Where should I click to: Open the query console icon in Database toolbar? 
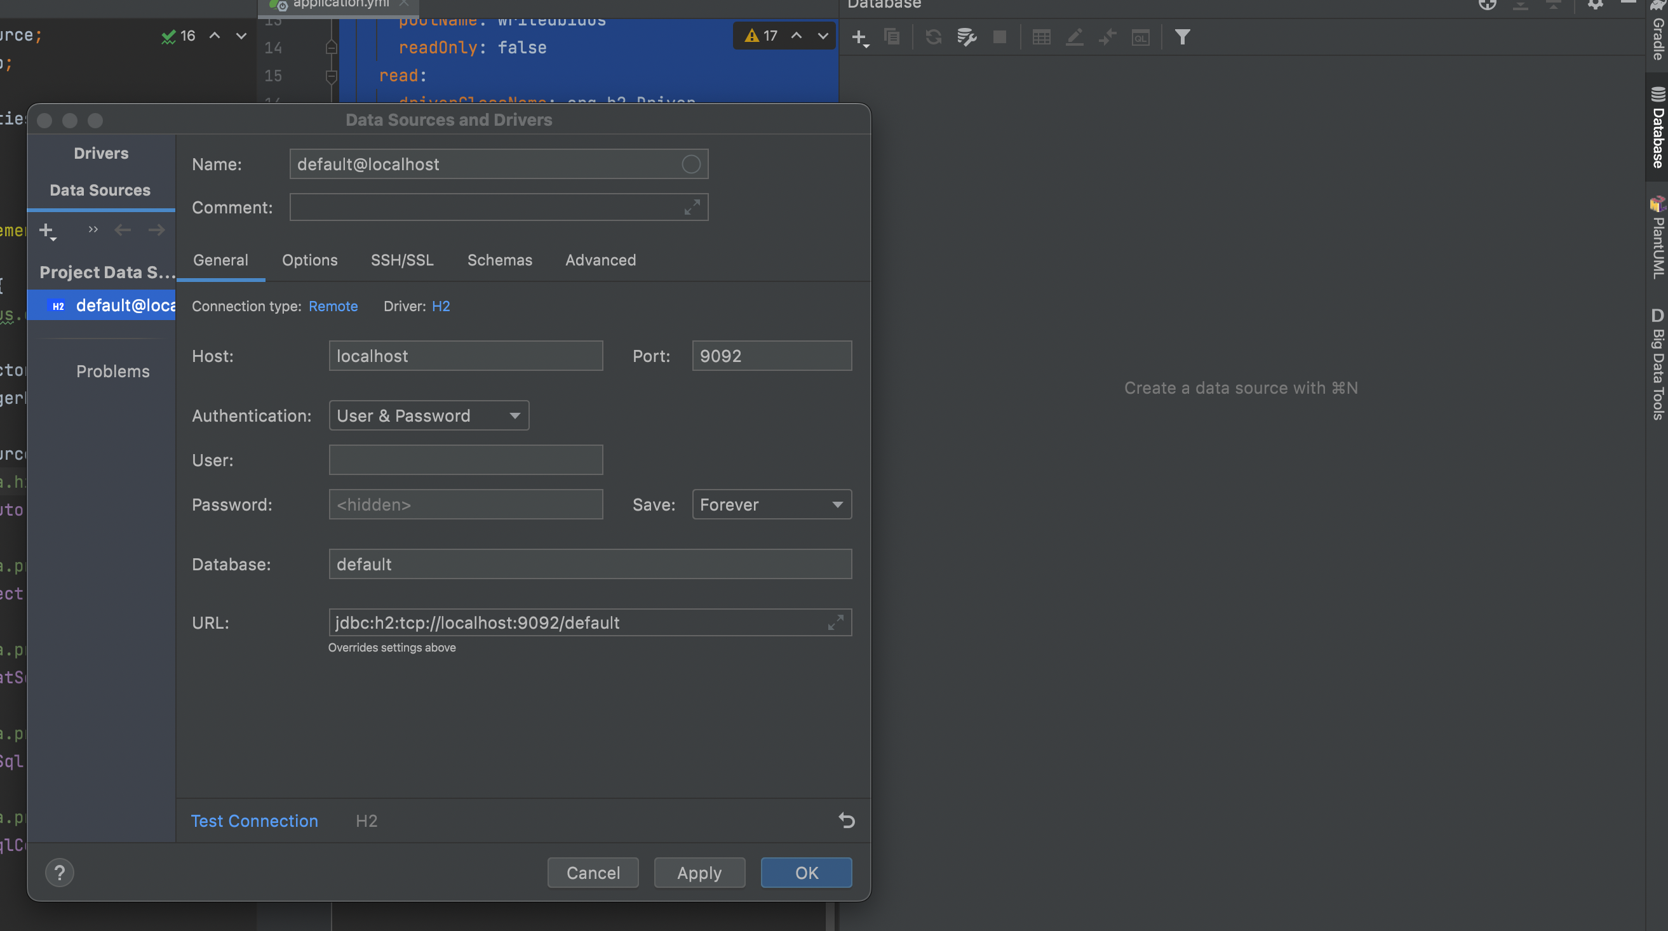pos(1140,37)
